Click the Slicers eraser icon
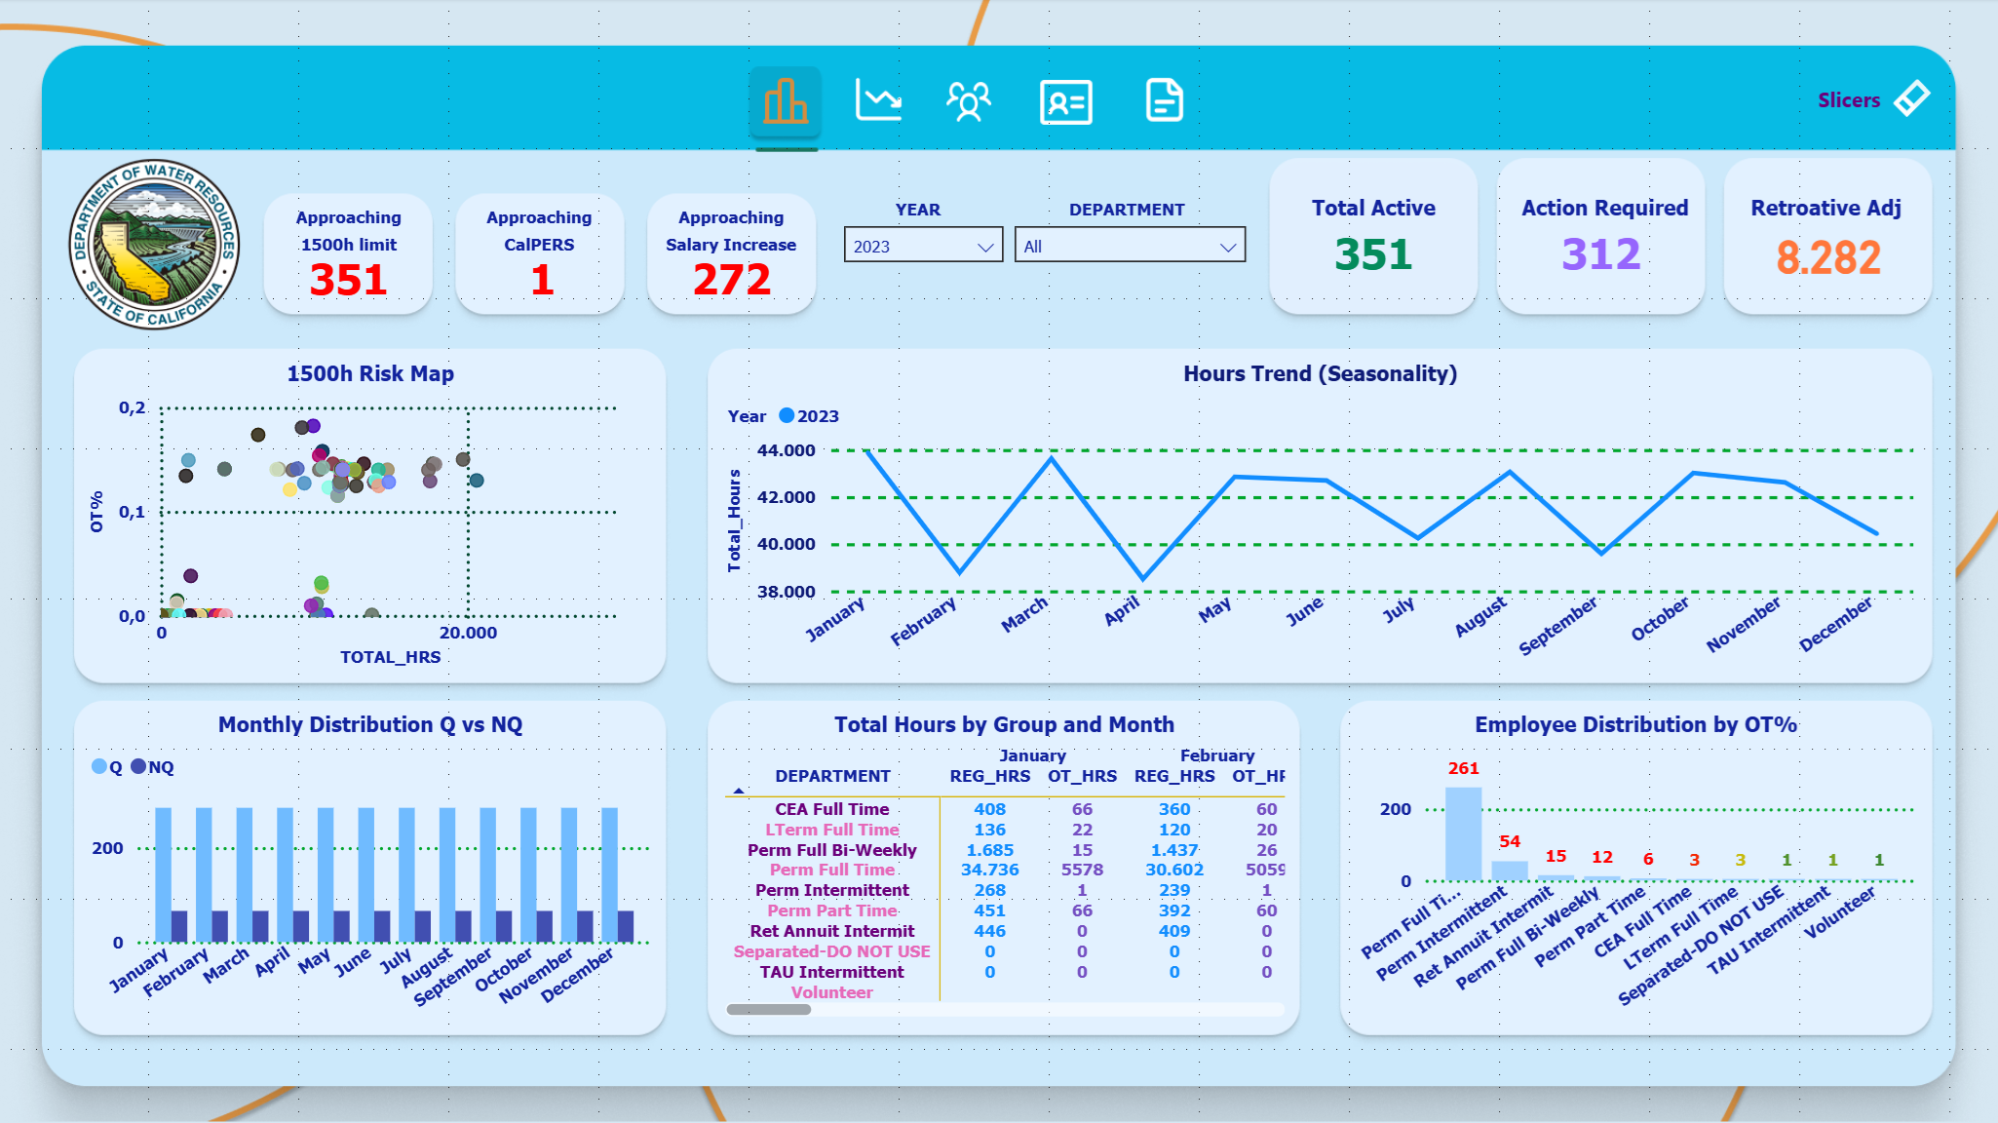The height and width of the screenshot is (1123, 1998). [1911, 99]
